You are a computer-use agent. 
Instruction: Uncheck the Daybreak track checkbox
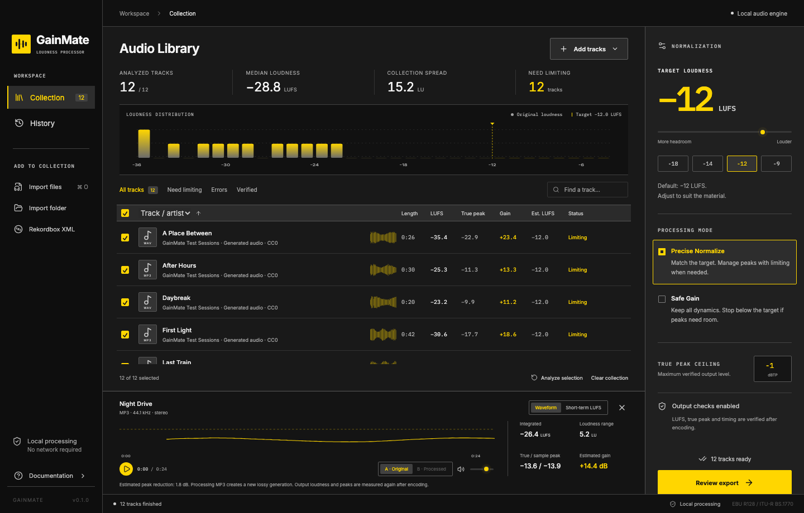pyautogui.click(x=125, y=302)
